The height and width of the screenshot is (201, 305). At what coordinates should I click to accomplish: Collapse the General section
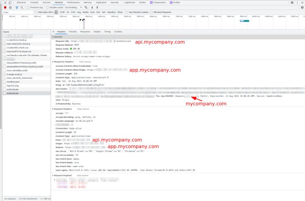(x=53, y=37)
